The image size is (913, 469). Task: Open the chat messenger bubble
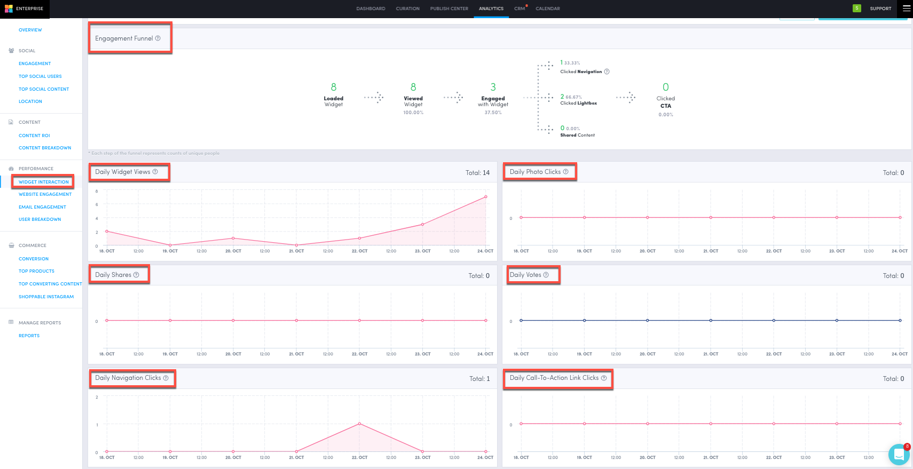899,455
